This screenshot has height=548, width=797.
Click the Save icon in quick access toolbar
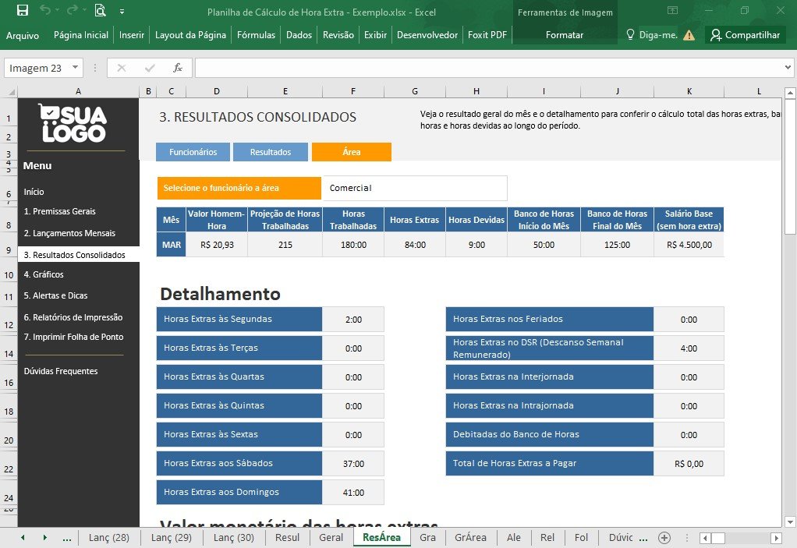pos(23,10)
